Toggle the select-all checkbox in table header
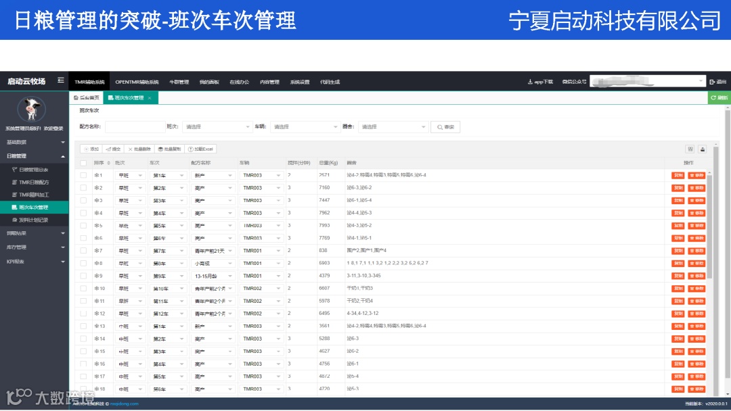 83,163
